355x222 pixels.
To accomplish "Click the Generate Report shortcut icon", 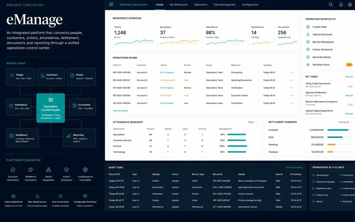I will point(308,57).
